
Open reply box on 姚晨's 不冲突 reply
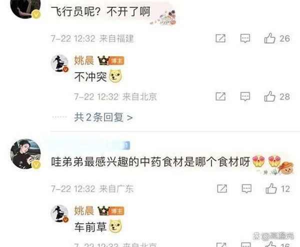pos(245,96)
